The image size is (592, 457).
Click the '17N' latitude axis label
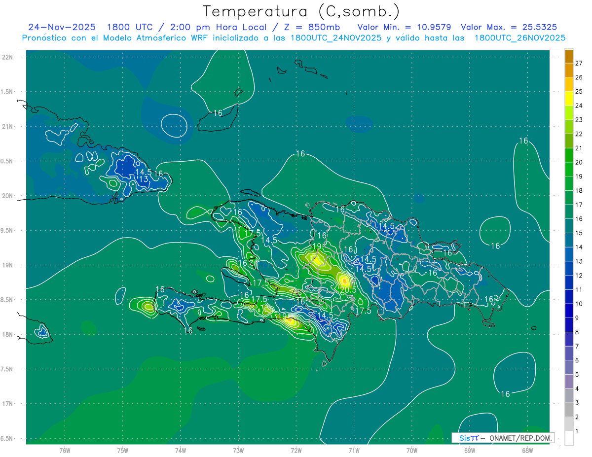coord(7,404)
